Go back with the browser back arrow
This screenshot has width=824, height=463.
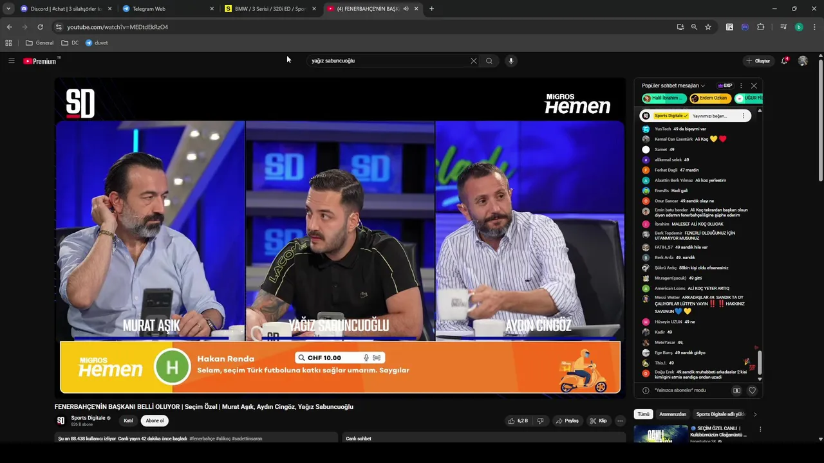coord(9,27)
